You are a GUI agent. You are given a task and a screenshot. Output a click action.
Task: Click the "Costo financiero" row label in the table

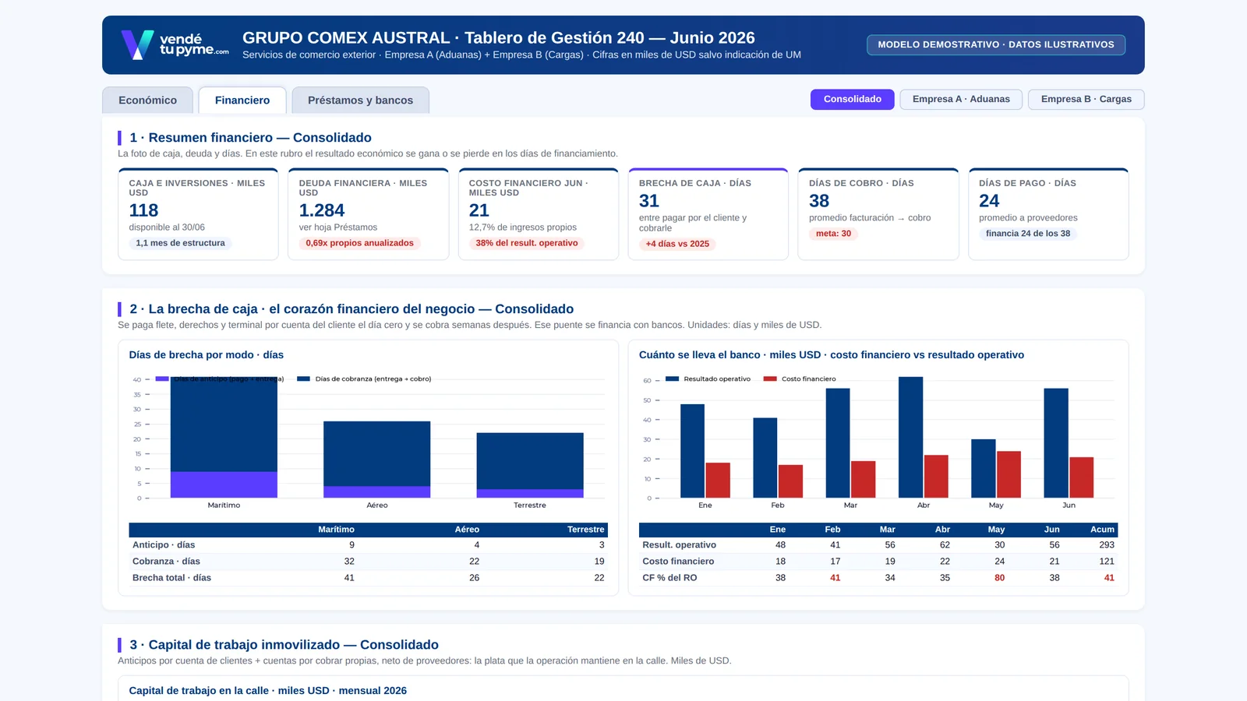[x=678, y=562]
